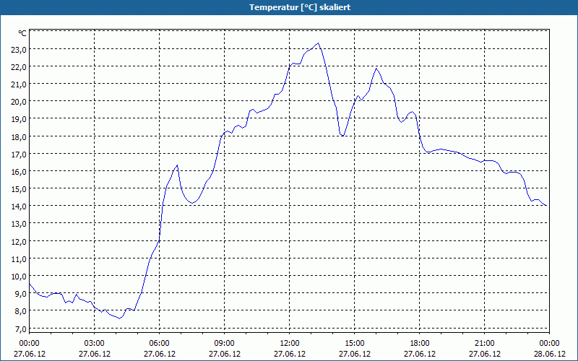Click the y-axis label 9,0

point(20,294)
